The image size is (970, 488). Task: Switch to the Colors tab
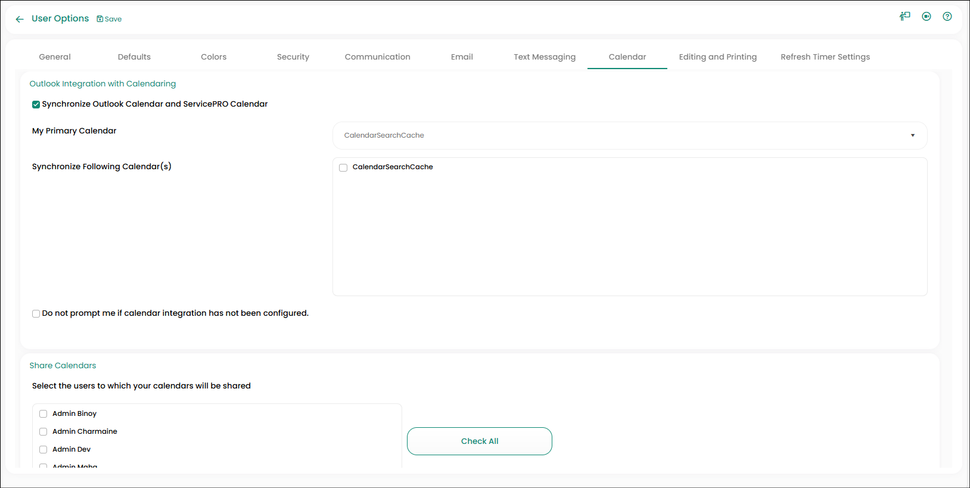coord(213,57)
